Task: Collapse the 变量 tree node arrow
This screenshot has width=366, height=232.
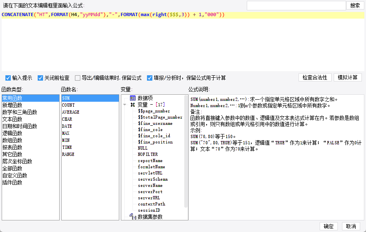Action: (x=125, y=105)
